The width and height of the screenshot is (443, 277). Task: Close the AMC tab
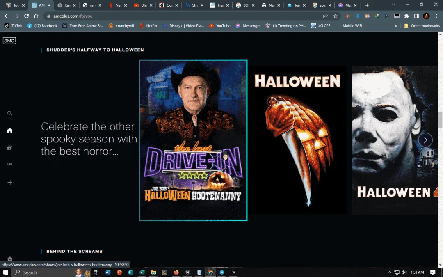click(49, 5)
